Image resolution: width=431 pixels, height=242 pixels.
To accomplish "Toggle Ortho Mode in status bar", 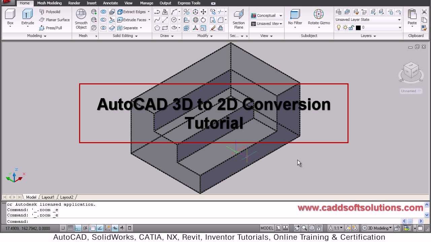I will (x=78, y=228).
